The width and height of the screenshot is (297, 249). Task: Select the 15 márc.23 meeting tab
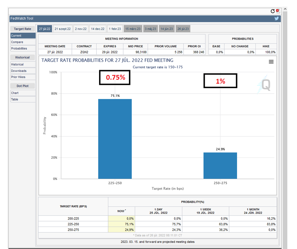pos(133,29)
